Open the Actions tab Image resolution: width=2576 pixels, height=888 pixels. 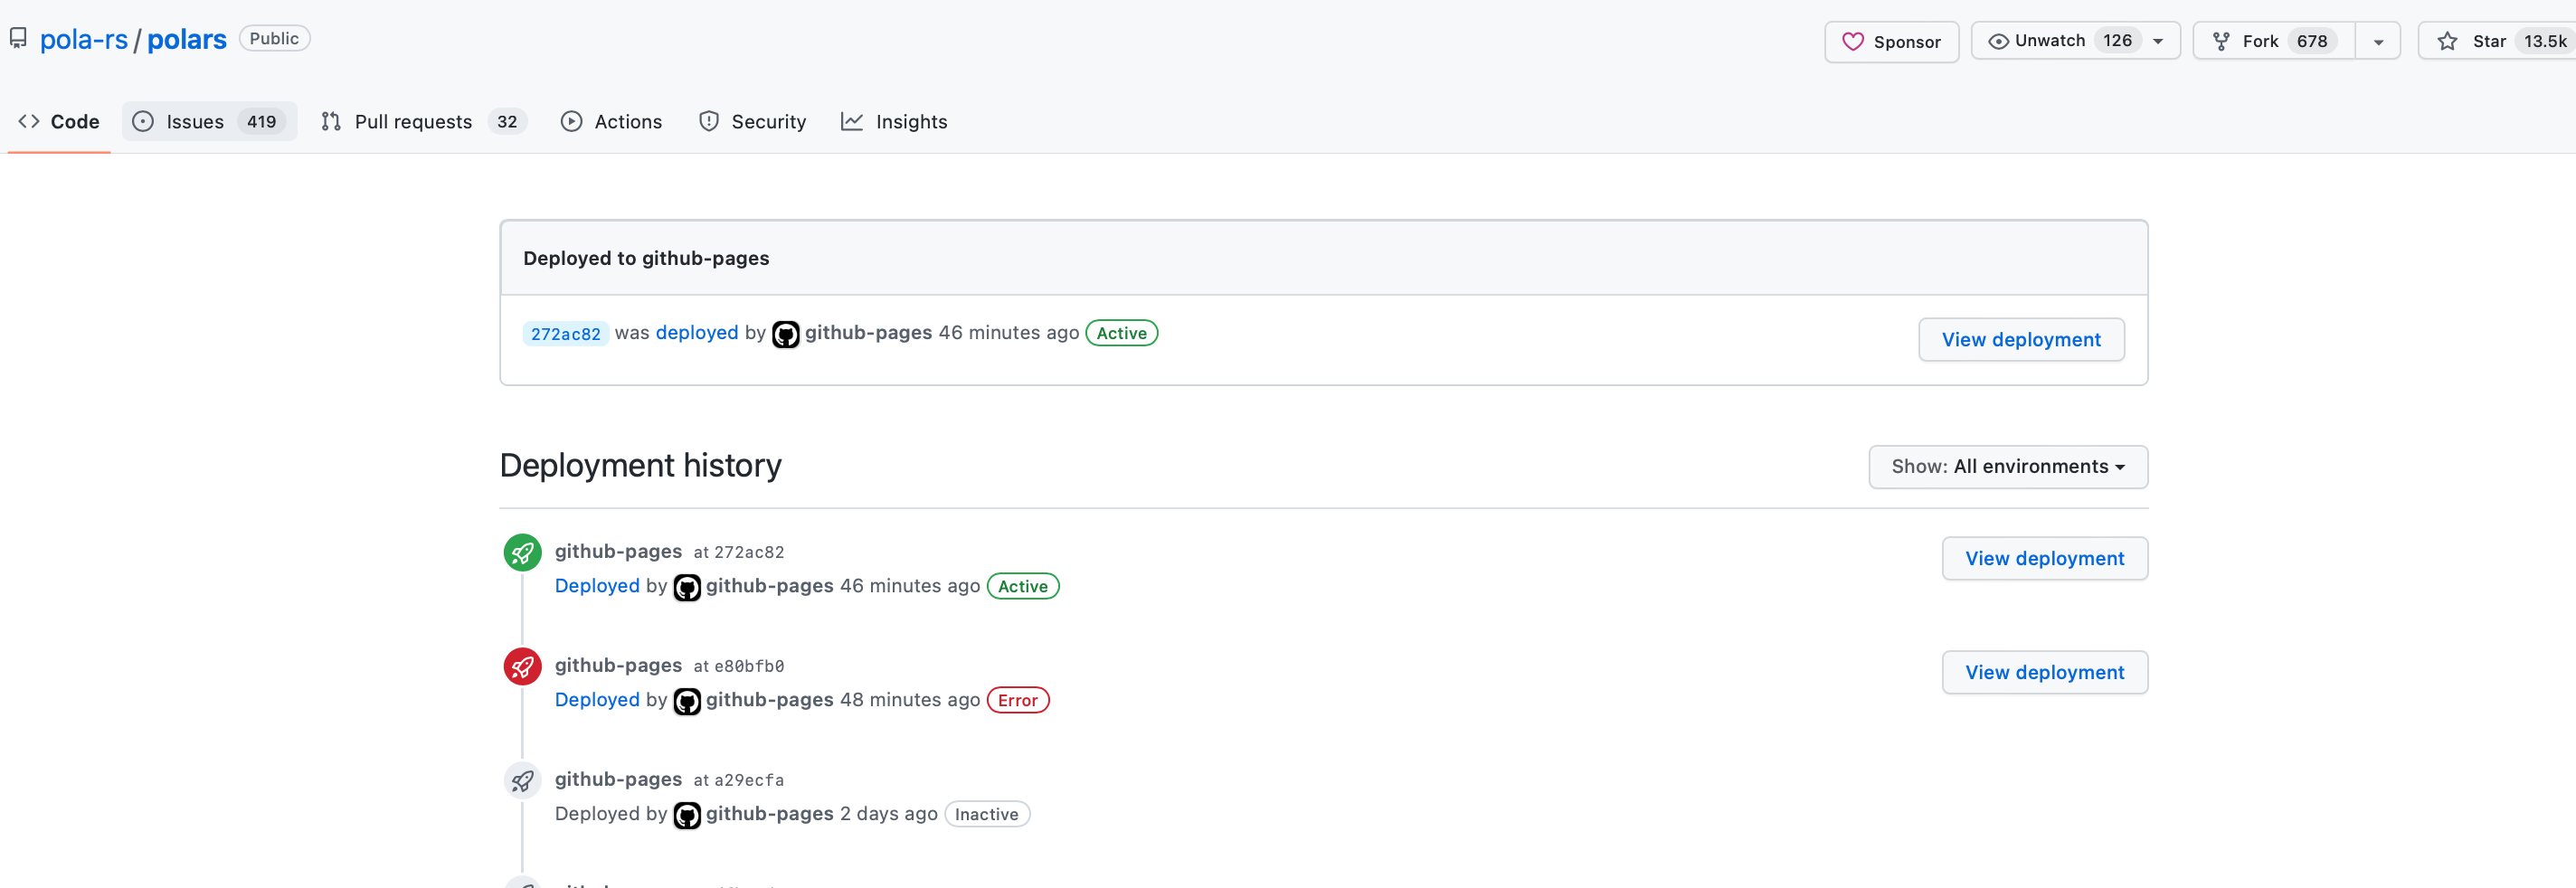[612, 121]
